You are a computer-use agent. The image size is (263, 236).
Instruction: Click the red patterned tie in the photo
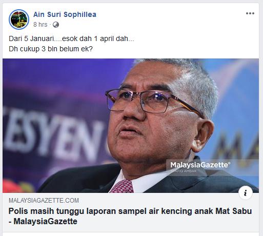click(x=122, y=186)
